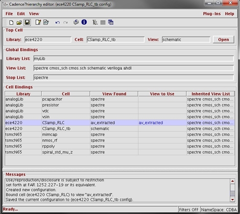Open the View menu
This screenshot has width=240, height=214.
tap(34, 14)
